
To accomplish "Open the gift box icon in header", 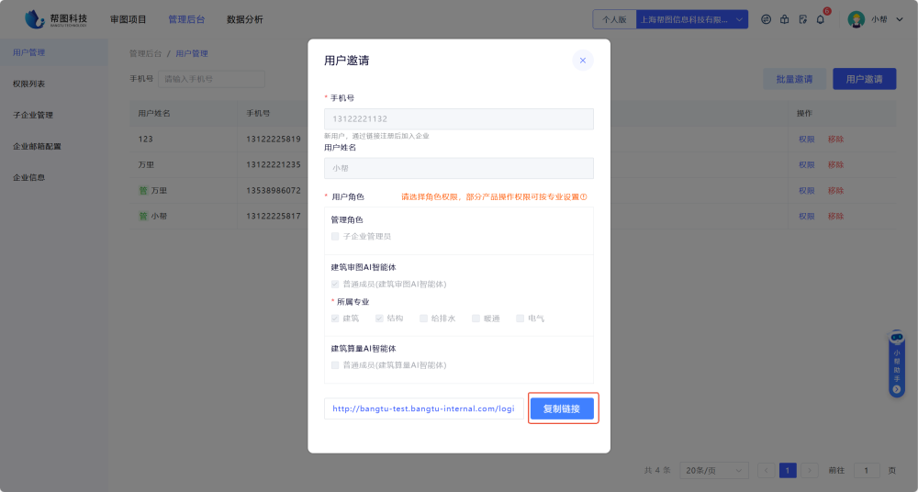I will [x=784, y=19].
